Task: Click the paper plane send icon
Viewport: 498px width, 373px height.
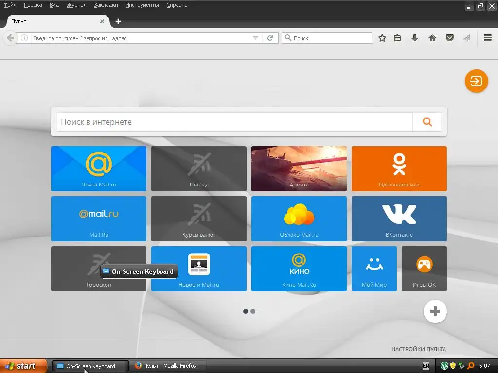Action: pos(467,38)
